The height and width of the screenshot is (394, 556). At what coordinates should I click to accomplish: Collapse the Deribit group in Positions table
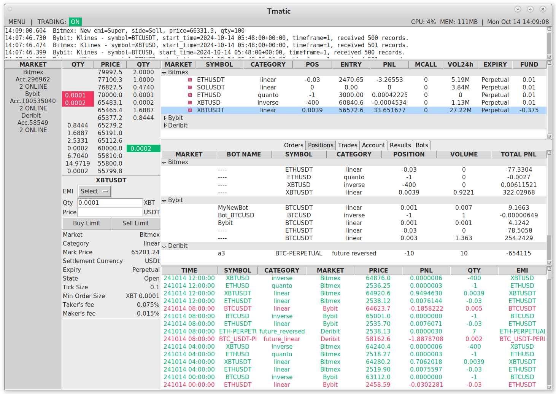tap(164, 246)
